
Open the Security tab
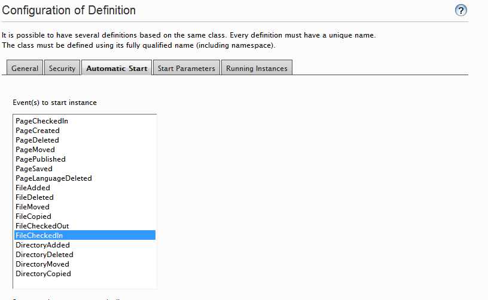[x=62, y=68]
